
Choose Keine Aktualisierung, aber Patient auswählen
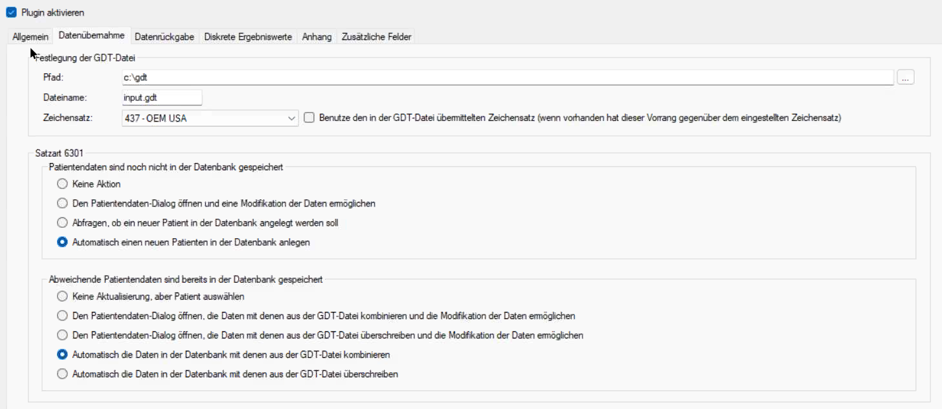(x=62, y=297)
